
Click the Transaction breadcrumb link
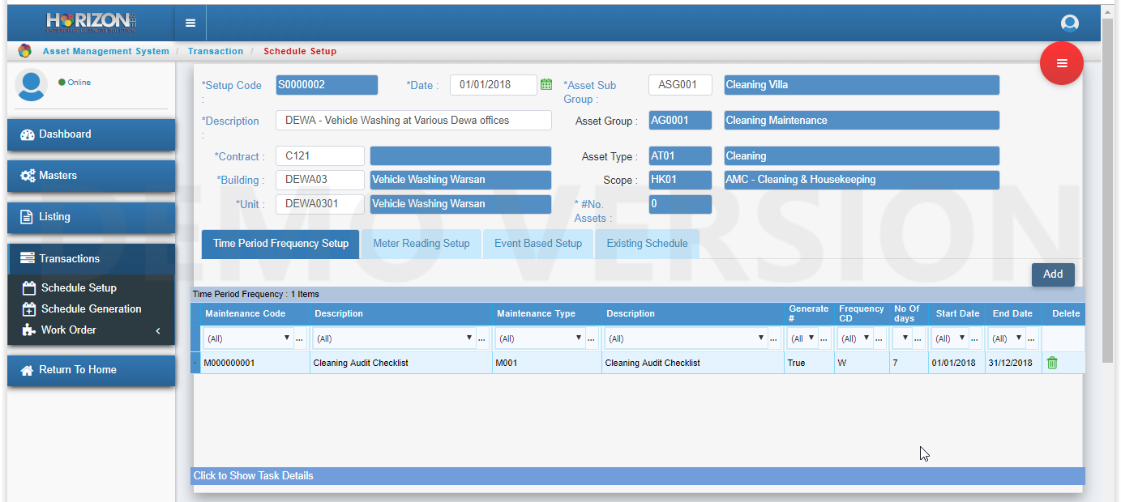[x=216, y=51]
